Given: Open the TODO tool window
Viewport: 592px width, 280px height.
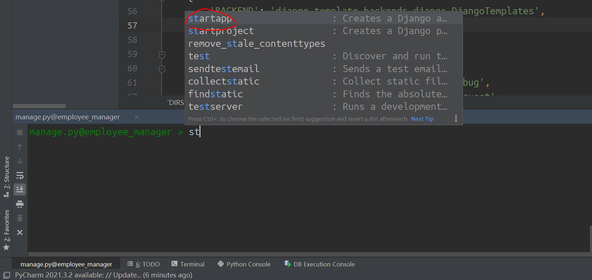Looking at the screenshot, I should (143, 264).
